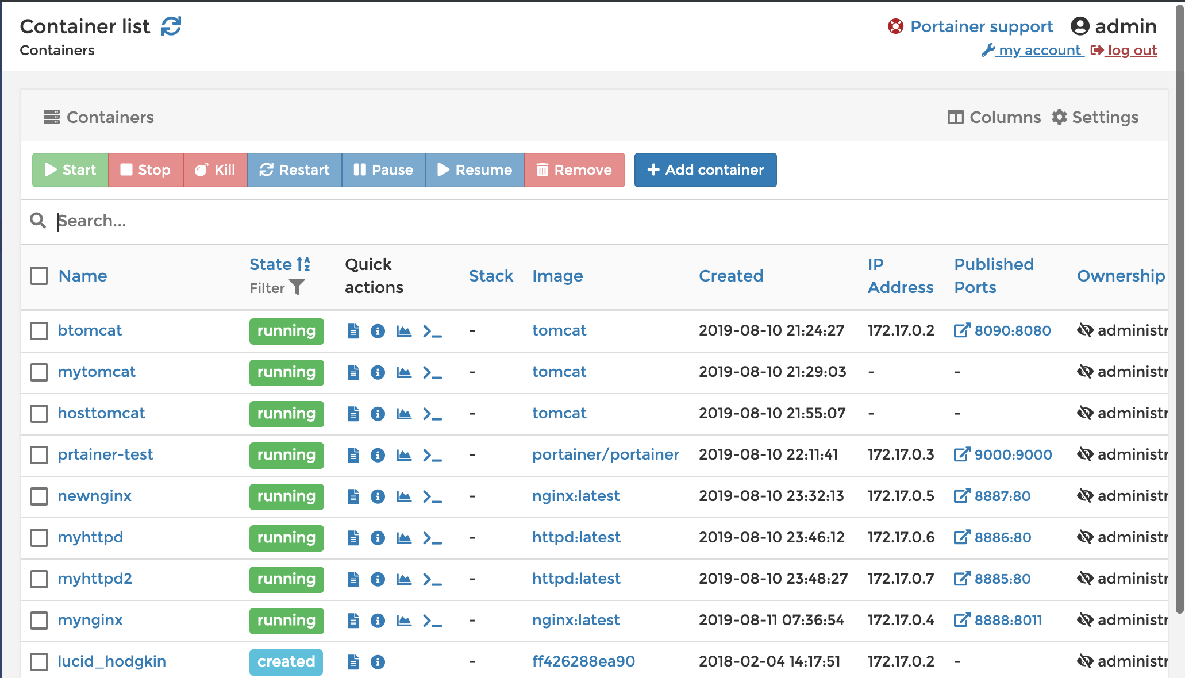The height and width of the screenshot is (678, 1185).
Task: Select the btomcat container checkbox
Action: tap(39, 331)
